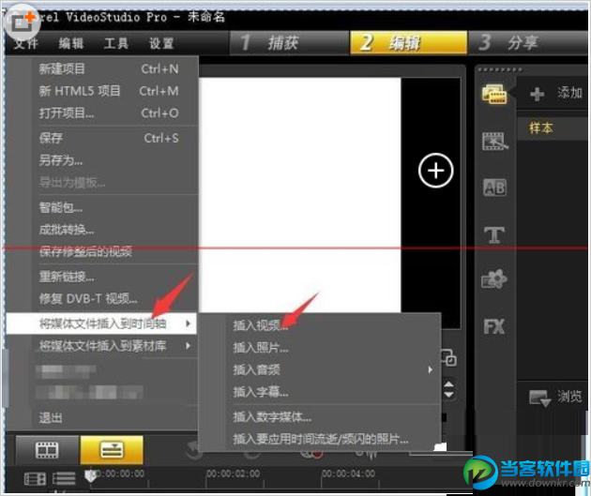Choose 插入要应用时间流逝/频闪的照片... entry

pyautogui.click(x=321, y=439)
